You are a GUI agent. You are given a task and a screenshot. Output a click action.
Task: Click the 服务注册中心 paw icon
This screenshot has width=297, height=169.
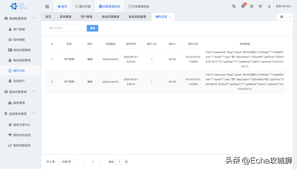click(x=10, y=125)
